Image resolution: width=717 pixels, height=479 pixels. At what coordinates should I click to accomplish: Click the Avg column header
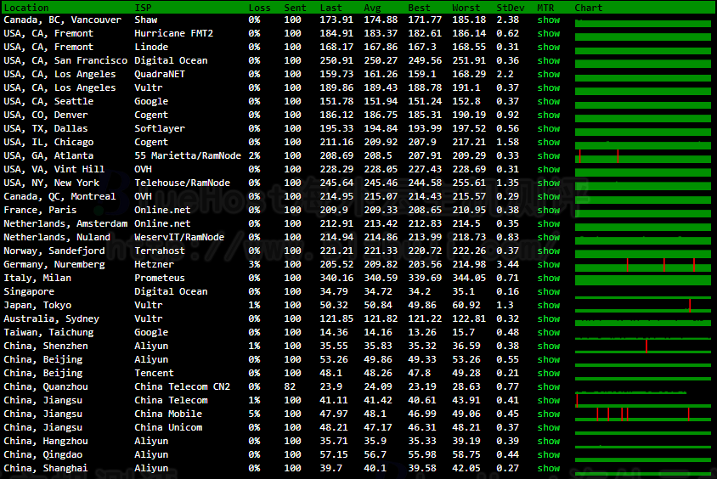372,8
